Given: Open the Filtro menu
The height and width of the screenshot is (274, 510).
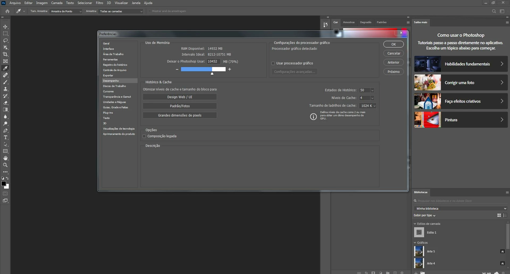Looking at the screenshot, I should (99, 3).
